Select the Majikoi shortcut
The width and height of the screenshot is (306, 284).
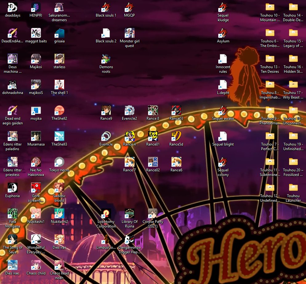36,59
